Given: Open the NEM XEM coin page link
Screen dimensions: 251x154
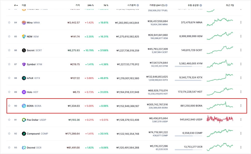Looking at the screenshot, I should tap(33, 36).
